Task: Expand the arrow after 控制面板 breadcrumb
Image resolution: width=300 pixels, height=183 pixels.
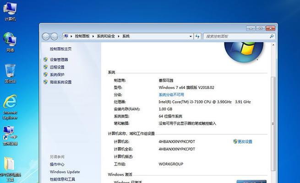Action: (93, 36)
